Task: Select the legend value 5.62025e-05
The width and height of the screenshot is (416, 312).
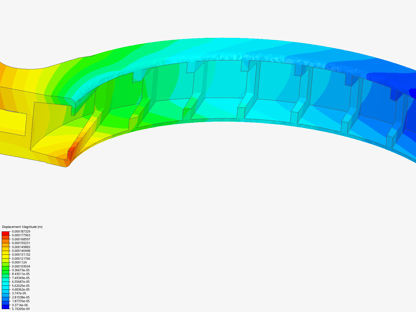Action: point(21,286)
